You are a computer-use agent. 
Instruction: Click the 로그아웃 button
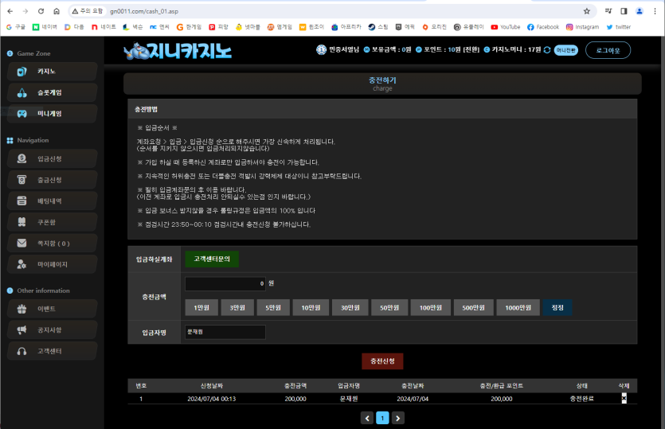[608, 50]
